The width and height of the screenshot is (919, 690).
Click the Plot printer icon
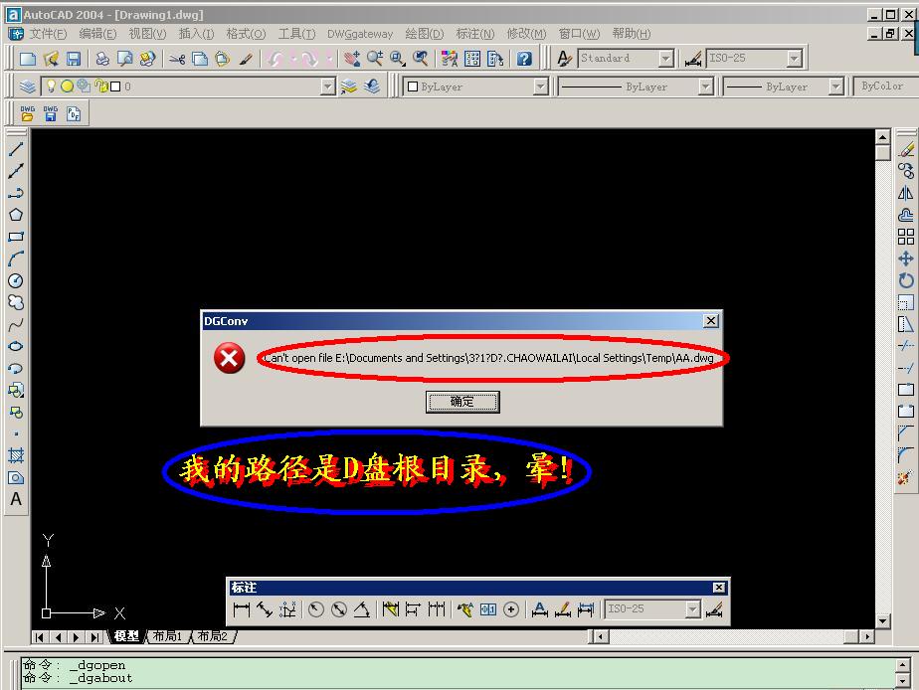tap(102, 59)
